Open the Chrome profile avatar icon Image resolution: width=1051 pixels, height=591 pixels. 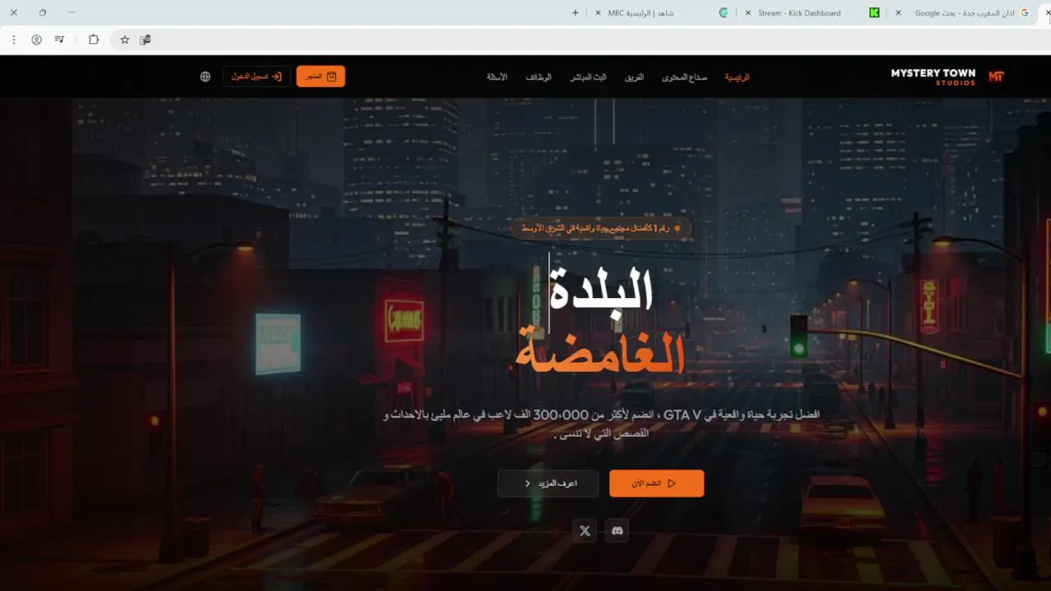coord(37,39)
